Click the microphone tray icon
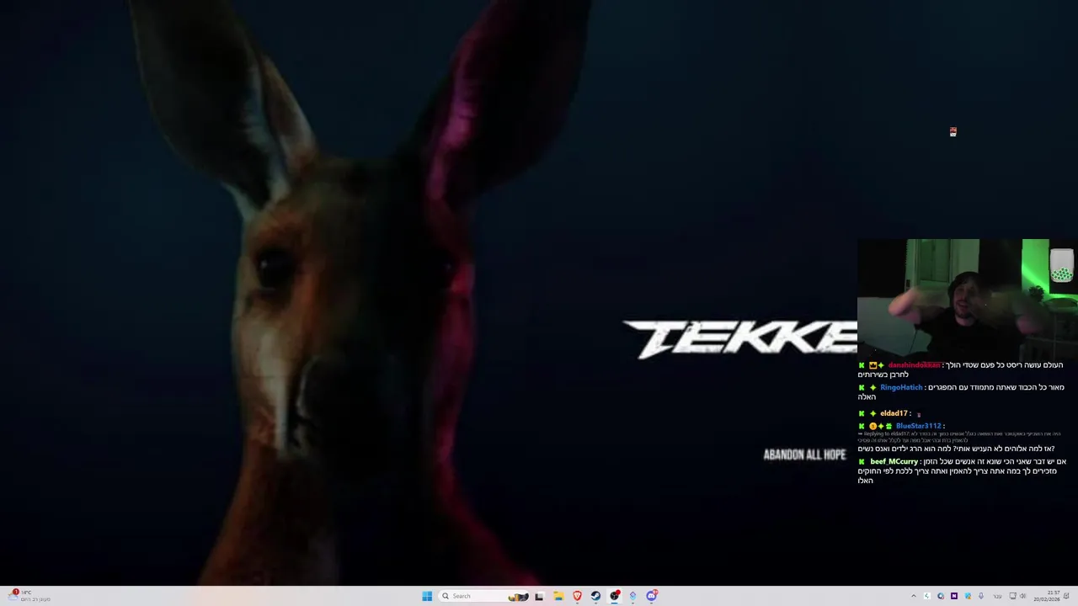The image size is (1078, 606). 981,596
